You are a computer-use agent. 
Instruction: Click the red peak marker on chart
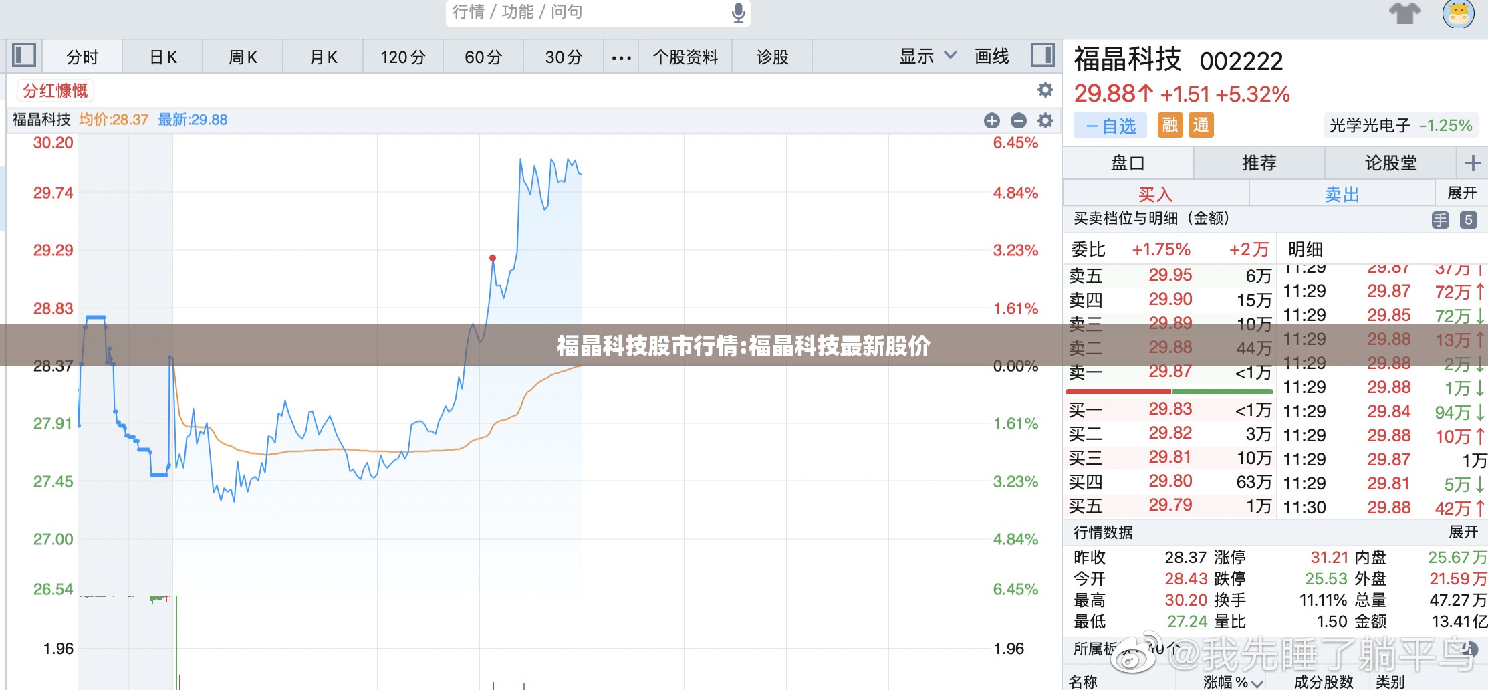pos(493,258)
